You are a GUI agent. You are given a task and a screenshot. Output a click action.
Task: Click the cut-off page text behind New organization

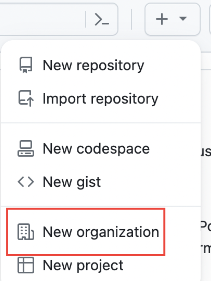click(206, 227)
